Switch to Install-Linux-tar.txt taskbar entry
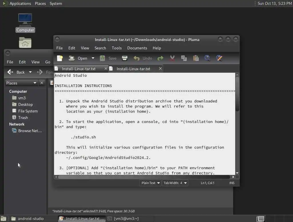This screenshot has height=222, width=293. (x=82, y=219)
